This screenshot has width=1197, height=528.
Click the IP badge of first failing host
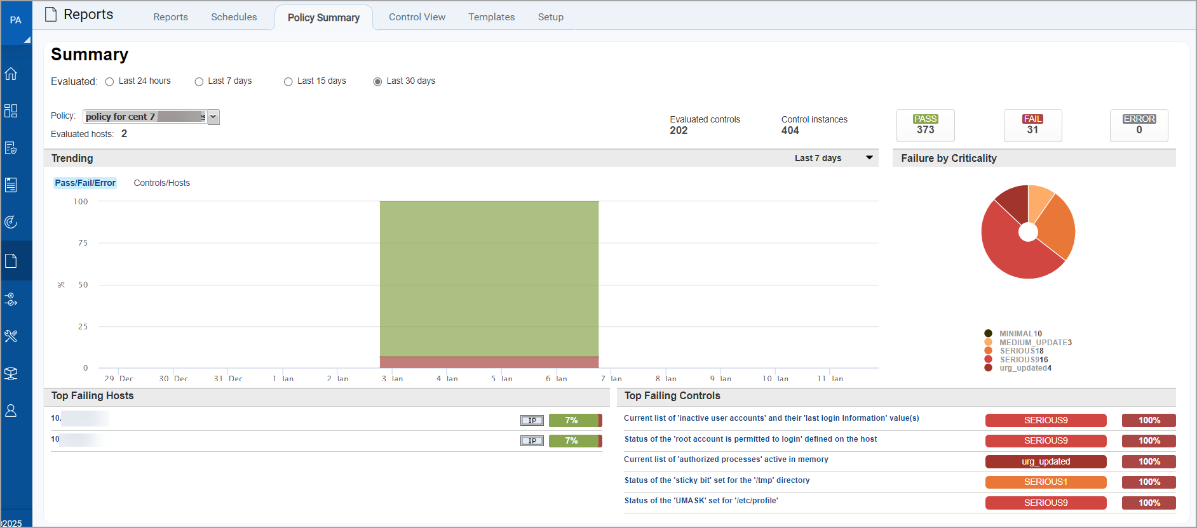click(x=532, y=420)
